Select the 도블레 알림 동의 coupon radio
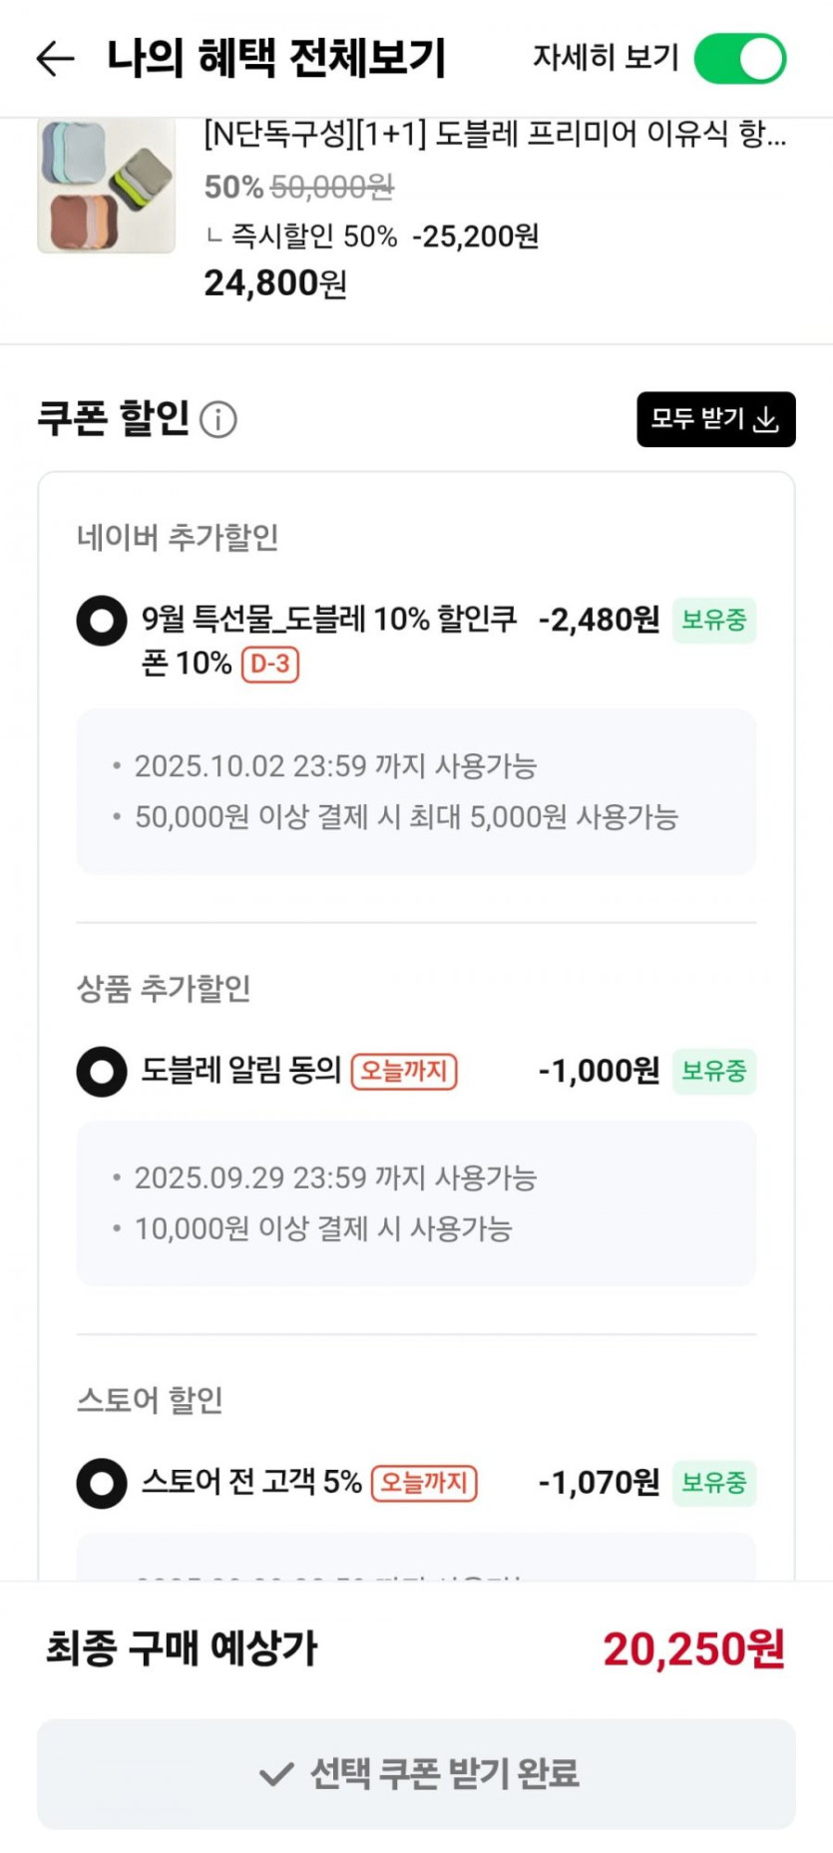 (102, 1072)
